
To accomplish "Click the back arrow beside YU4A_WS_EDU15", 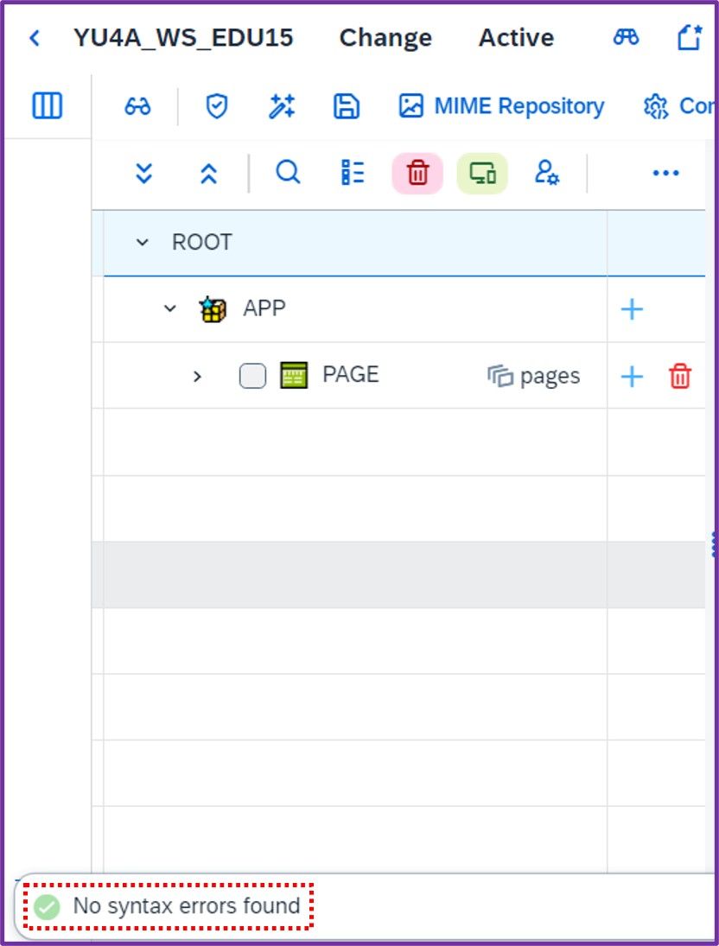I will tap(35, 38).
